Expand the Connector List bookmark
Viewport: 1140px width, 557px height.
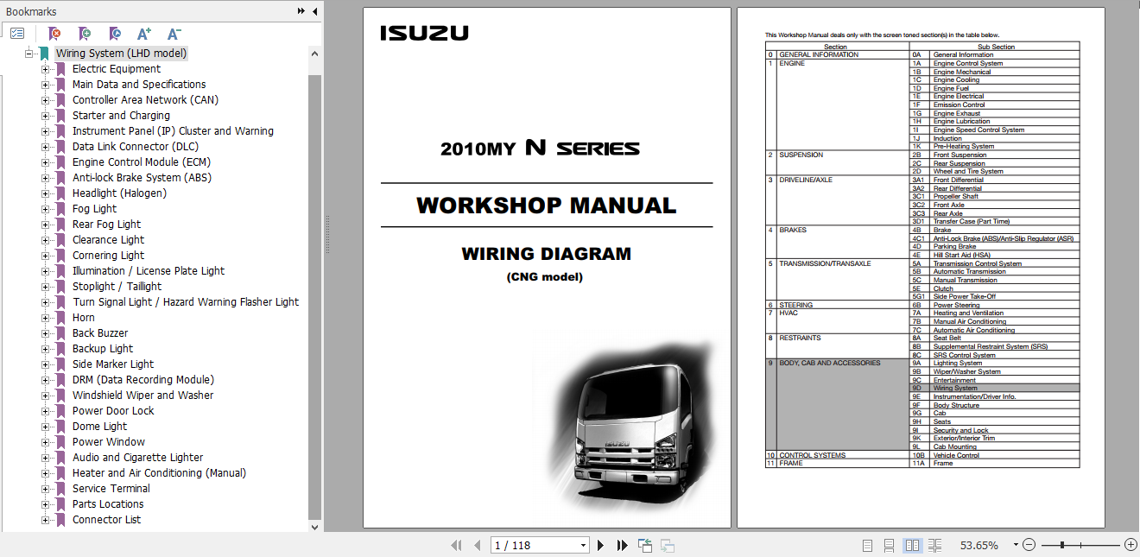pos(45,520)
